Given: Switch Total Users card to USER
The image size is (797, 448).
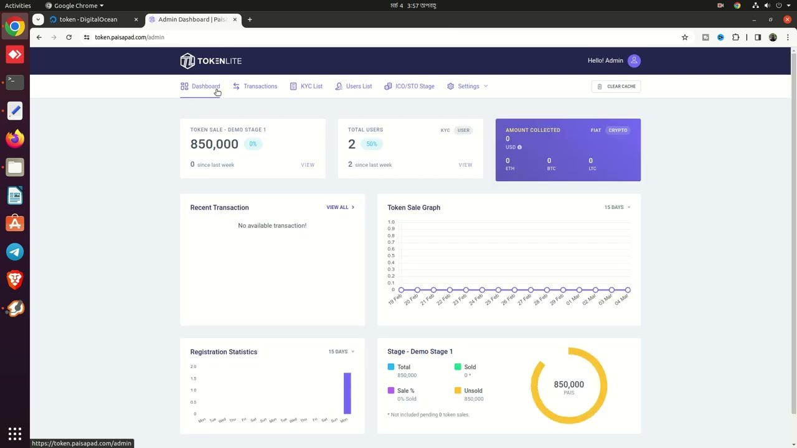Looking at the screenshot, I should (463, 130).
